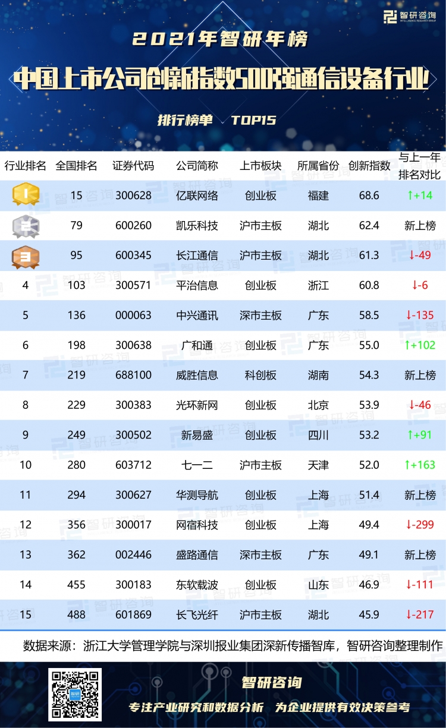The image size is (446, 728).
Task: Click the ↑+102 rank change value
Action: tap(420, 345)
